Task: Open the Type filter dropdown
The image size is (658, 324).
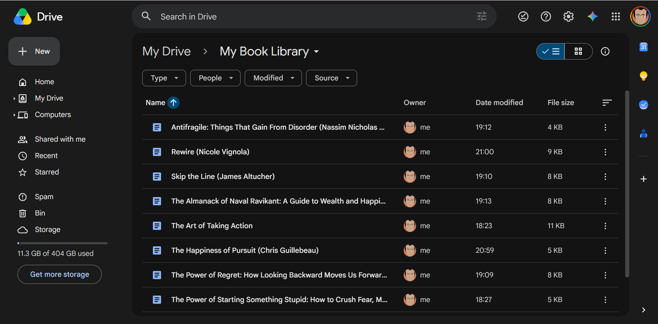Action: (x=164, y=78)
